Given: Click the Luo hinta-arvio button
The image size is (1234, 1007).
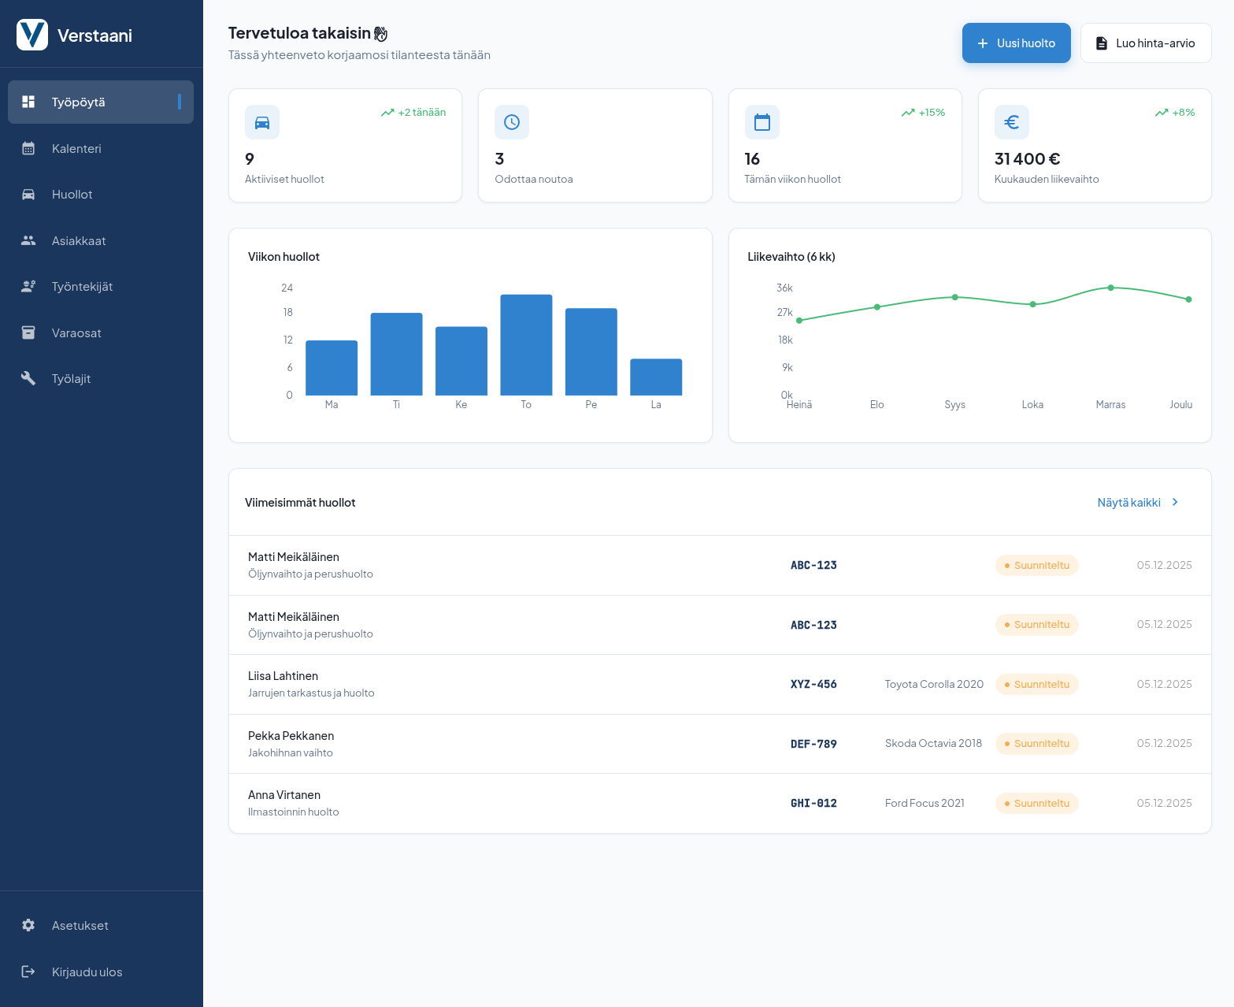Looking at the screenshot, I should point(1146,43).
